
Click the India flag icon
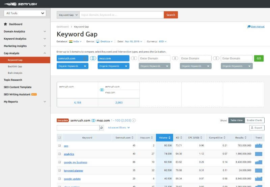(71, 41)
